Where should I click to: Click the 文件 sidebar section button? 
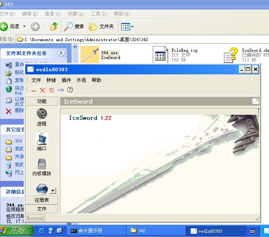tap(42, 209)
